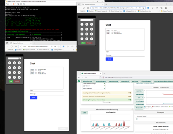173x134 pixels.
Task: Click green Dial button in SoftPhone with recipient 1001
Action: (83, 43)
